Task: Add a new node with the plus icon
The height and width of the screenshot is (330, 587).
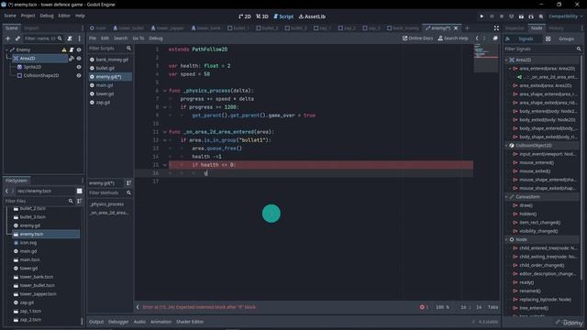Action: coord(8,38)
